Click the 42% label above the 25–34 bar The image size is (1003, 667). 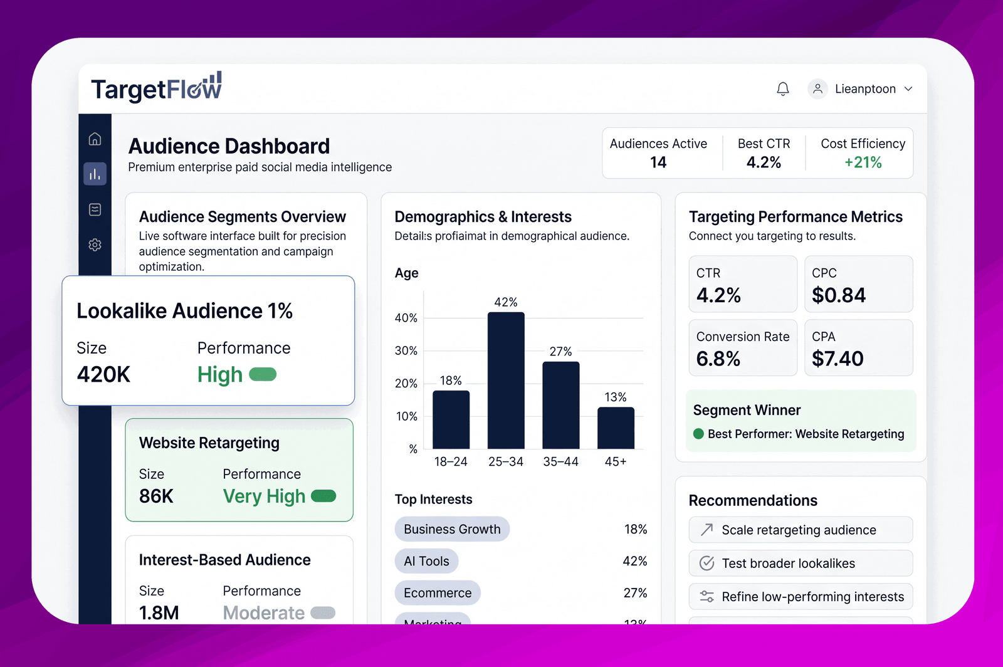(x=506, y=302)
